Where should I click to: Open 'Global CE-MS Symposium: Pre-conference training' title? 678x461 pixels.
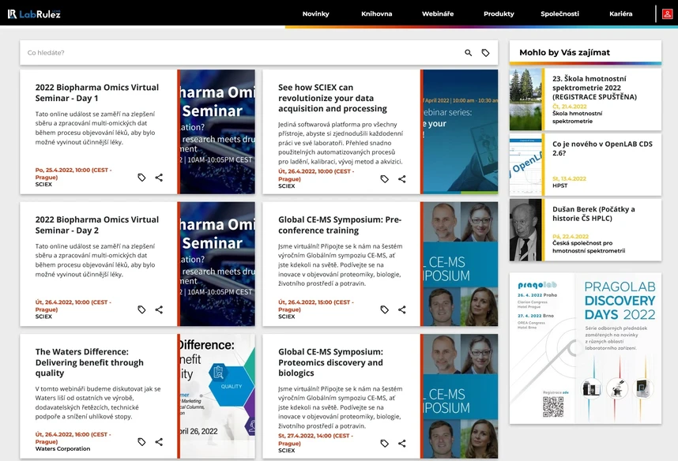(x=340, y=225)
